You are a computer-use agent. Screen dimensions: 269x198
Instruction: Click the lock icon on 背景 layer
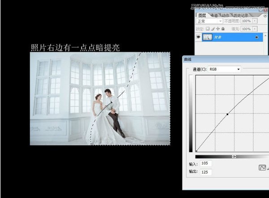pos(256,37)
